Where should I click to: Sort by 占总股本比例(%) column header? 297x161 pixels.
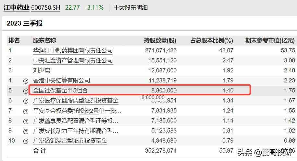tap(212, 40)
